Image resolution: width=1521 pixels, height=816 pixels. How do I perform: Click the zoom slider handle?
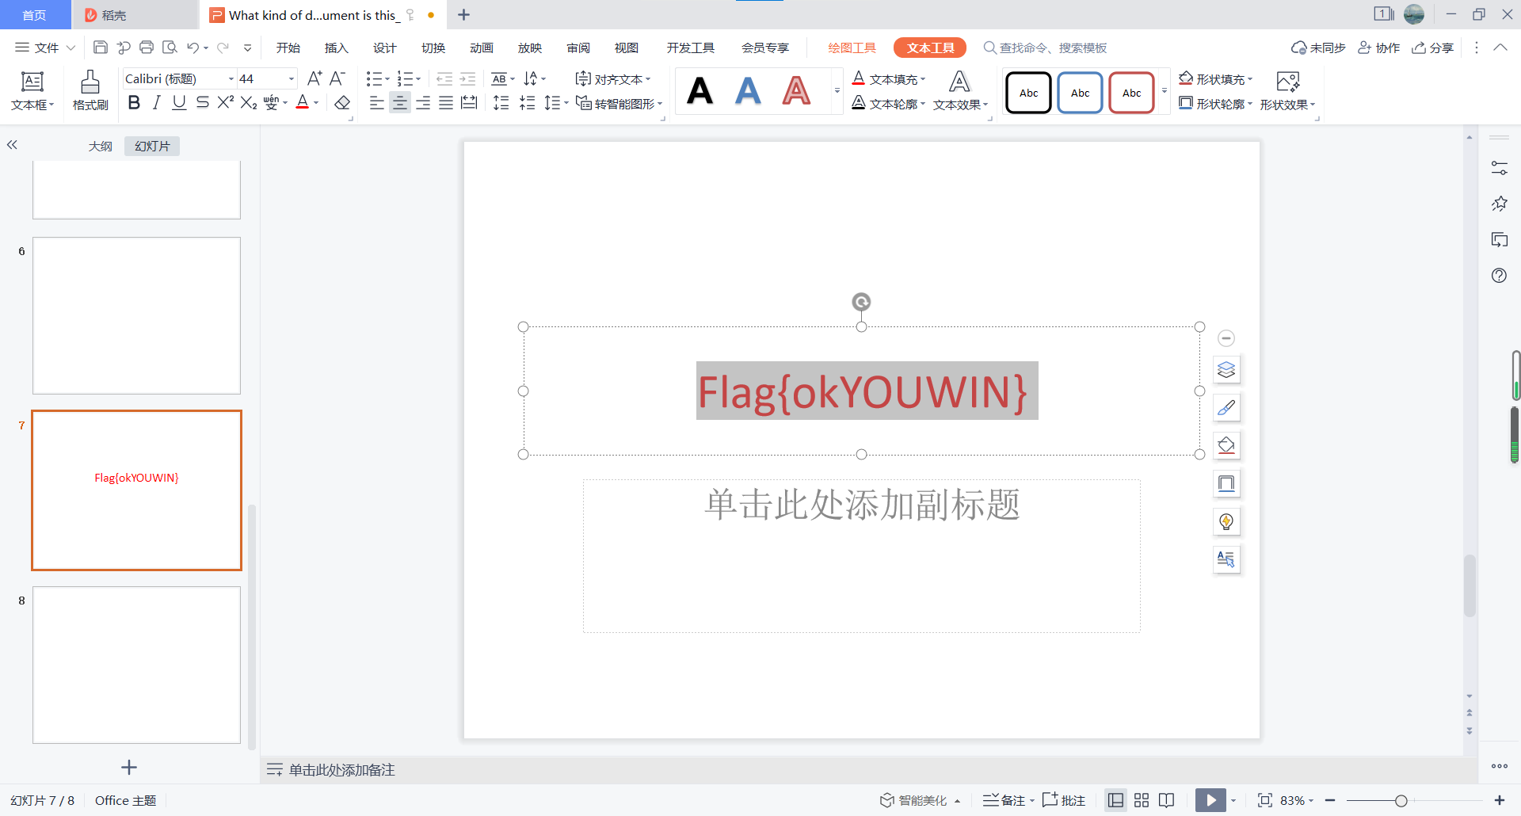(1401, 801)
